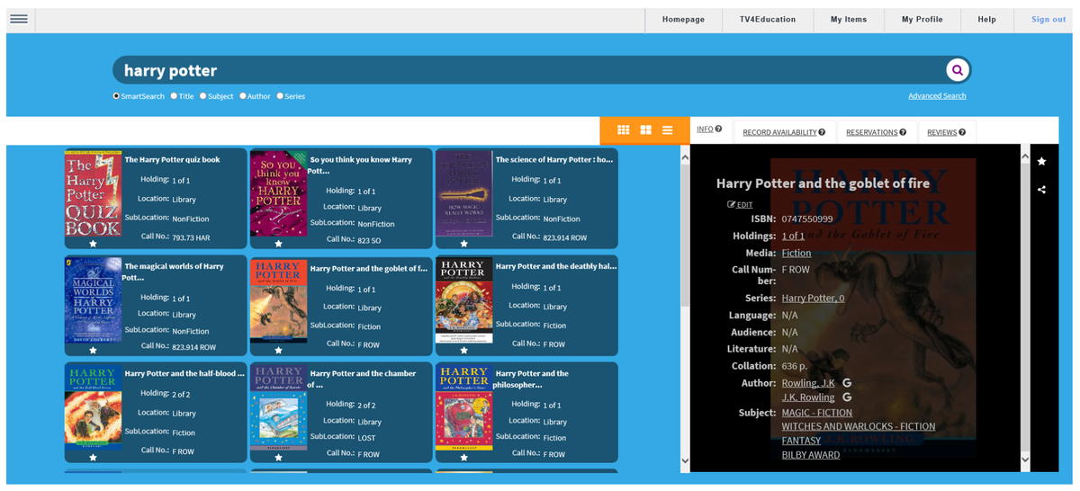This screenshot has height=491, width=1080.
Task: Click help icon beside Record Availability
Action: [x=822, y=132]
